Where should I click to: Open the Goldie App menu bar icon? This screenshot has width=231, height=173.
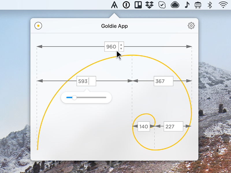[x=115, y=5]
